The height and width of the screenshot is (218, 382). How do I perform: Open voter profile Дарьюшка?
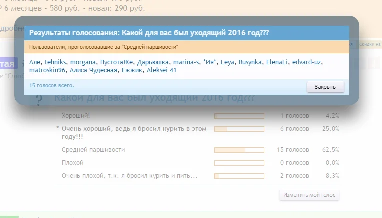[153, 62]
